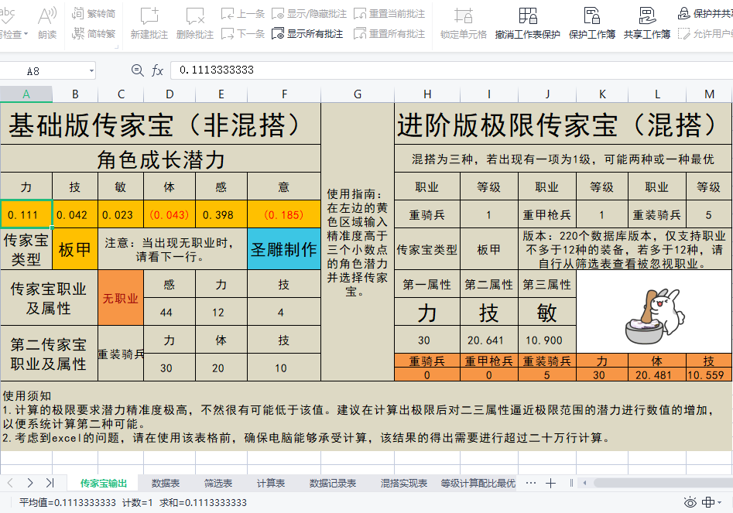
Task: Toggle the eye protection mode icon in status bar
Action: (690, 502)
